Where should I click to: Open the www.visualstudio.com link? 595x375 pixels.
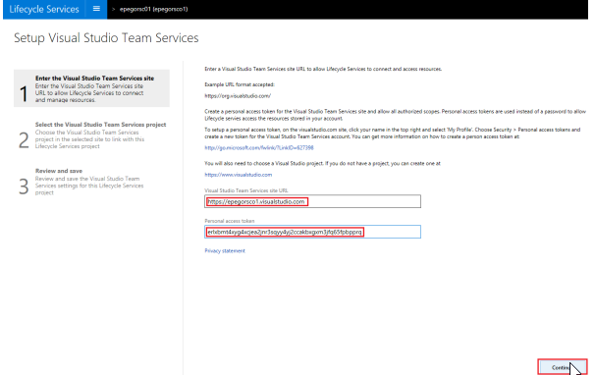coord(239,175)
